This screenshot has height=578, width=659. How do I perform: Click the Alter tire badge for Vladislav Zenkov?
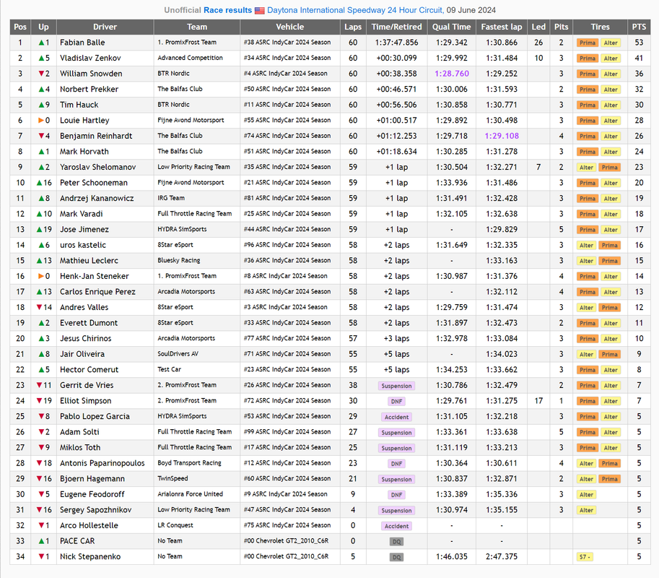611,59
